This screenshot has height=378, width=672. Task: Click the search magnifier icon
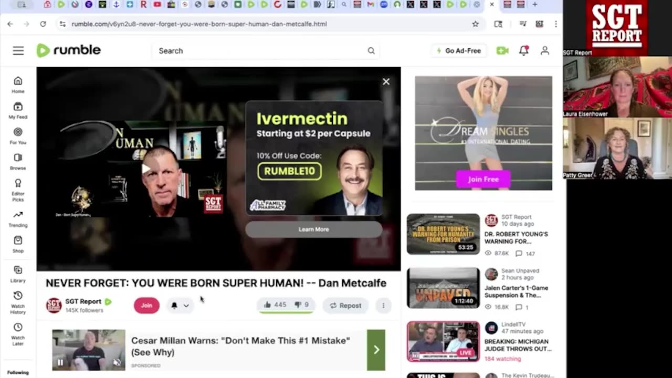click(371, 51)
